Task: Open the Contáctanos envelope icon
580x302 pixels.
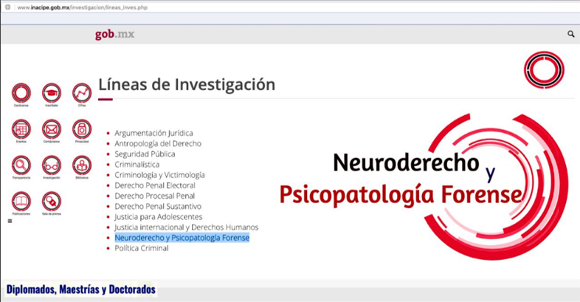Action: (x=52, y=129)
